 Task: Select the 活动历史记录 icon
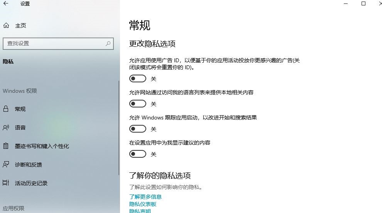click(6, 183)
